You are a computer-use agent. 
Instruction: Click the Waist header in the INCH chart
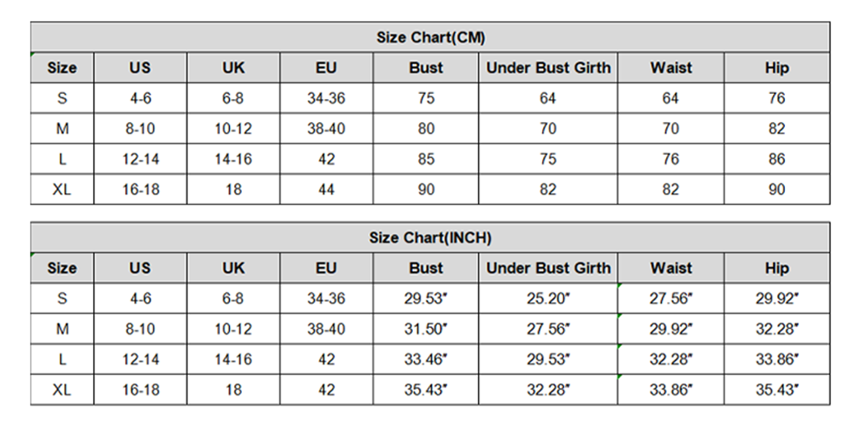670,268
